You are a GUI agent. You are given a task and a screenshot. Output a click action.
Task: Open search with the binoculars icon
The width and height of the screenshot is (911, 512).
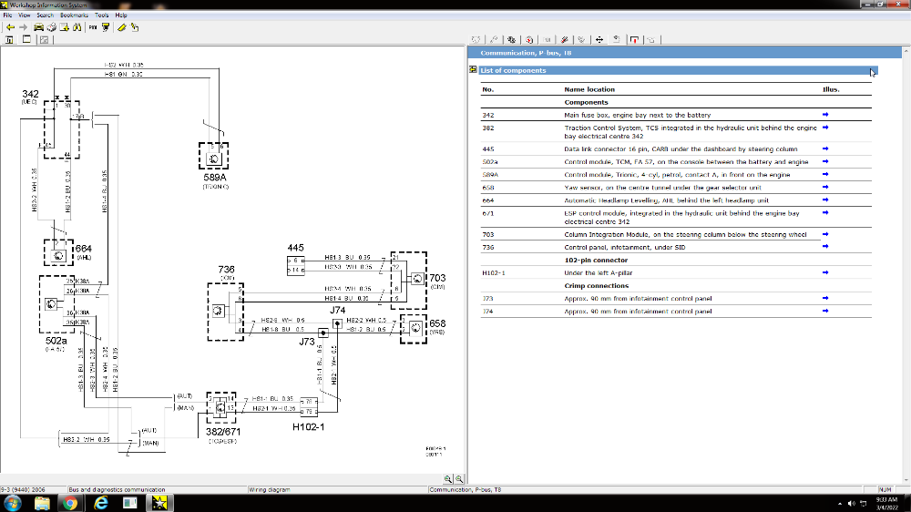77,27
